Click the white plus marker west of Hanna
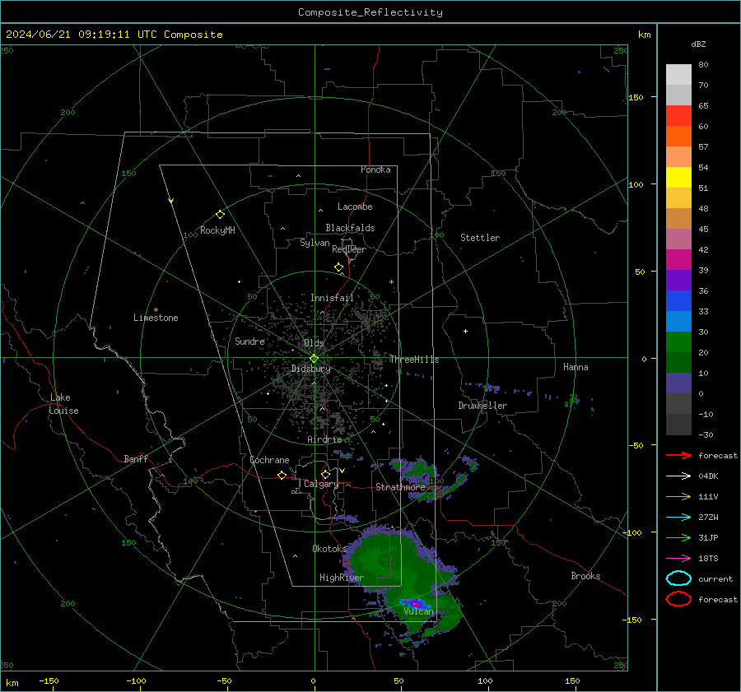Viewport: 741px width, 692px height. (465, 331)
